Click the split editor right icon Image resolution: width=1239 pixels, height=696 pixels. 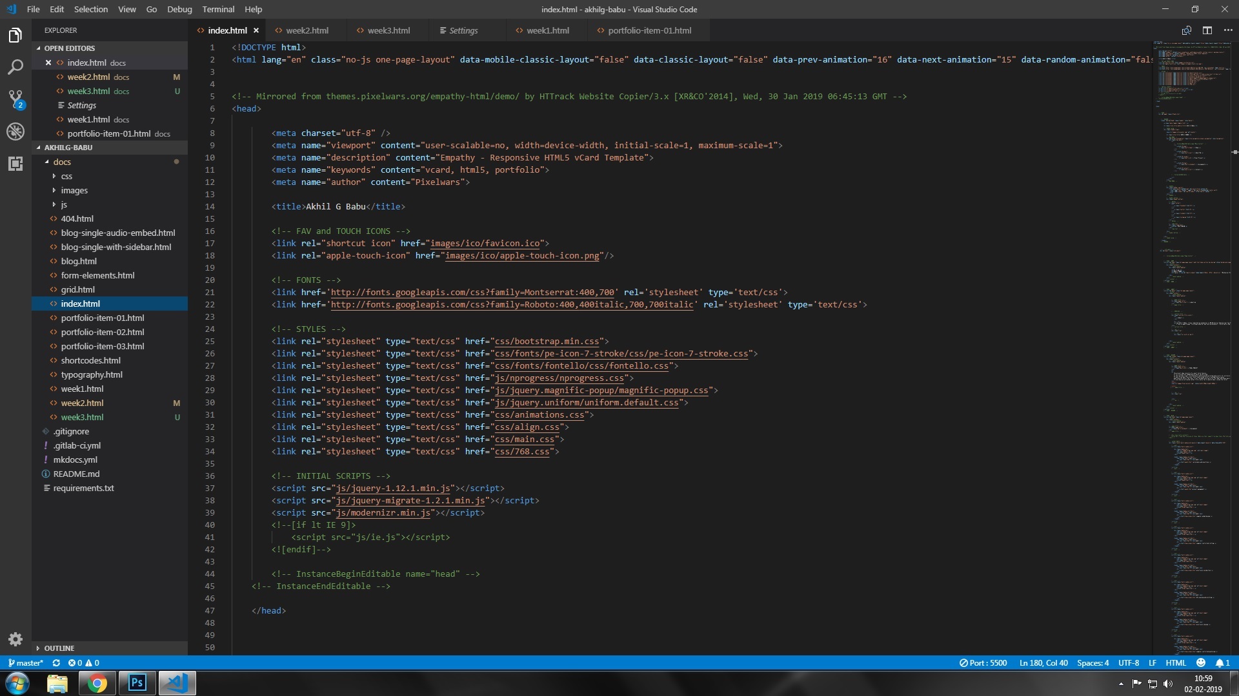point(1207,30)
